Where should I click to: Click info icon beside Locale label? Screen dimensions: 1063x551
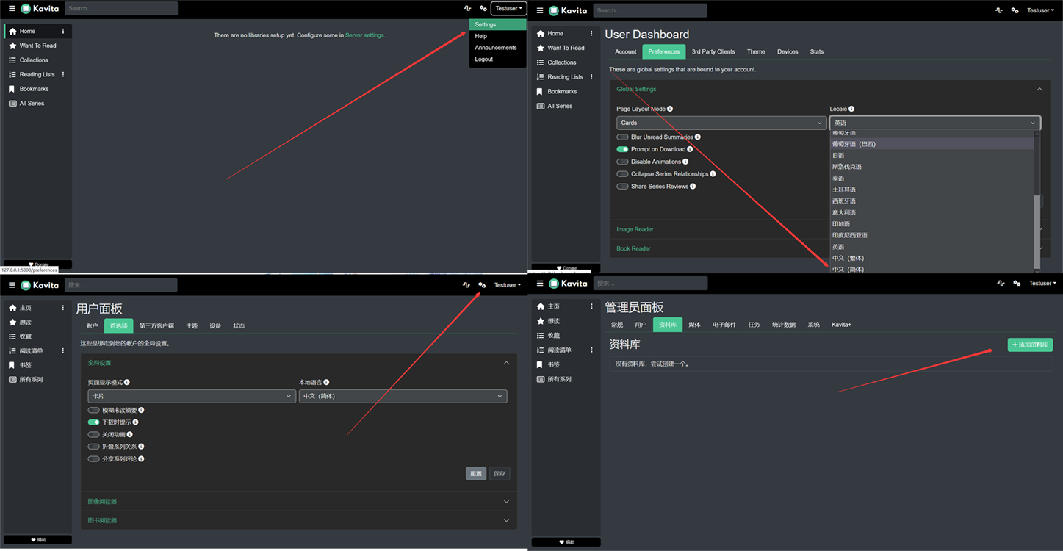tap(851, 109)
